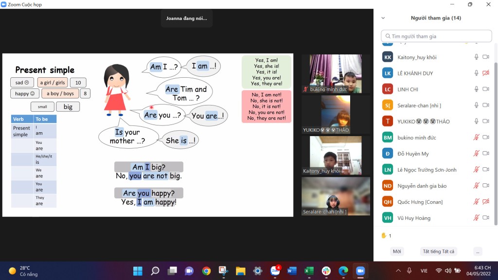Viewport: 498px width, 280px height.
Task: Click the raised hand icon below participant list
Action: [x=384, y=236]
